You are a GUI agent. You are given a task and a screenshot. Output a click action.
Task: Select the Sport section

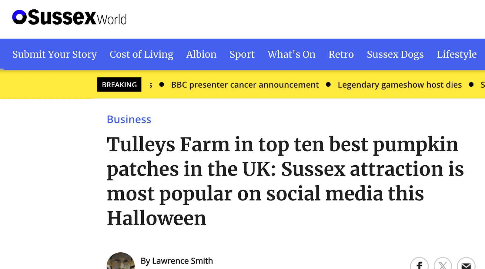(x=242, y=54)
